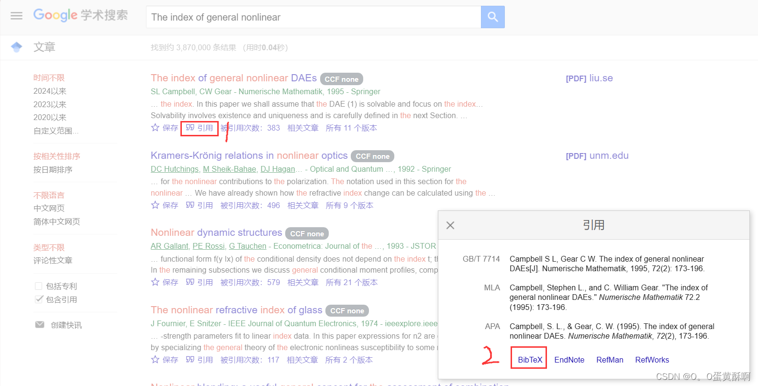Click author link DJ Hagan
Image resolution: width=758 pixels, height=386 pixels.
coord(278,169)
